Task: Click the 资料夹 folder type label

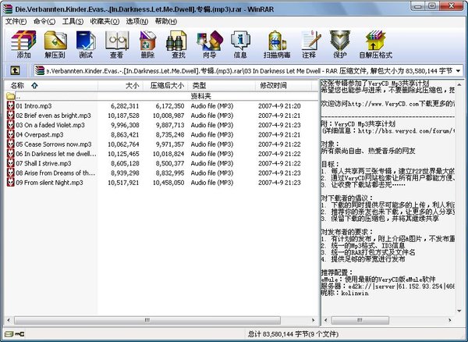Action: click(x=201, y=96)
